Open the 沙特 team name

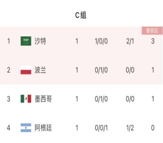pyautogui.click(x=40, y=41)
